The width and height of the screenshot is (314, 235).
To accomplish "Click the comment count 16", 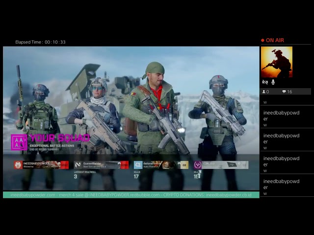I will click(x=289, y=92).
